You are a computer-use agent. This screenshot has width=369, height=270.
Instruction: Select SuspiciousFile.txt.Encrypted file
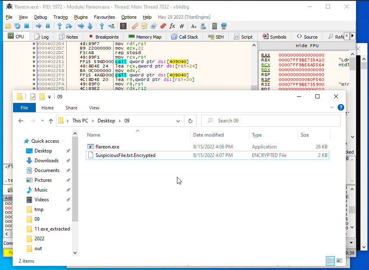(207, 155)
